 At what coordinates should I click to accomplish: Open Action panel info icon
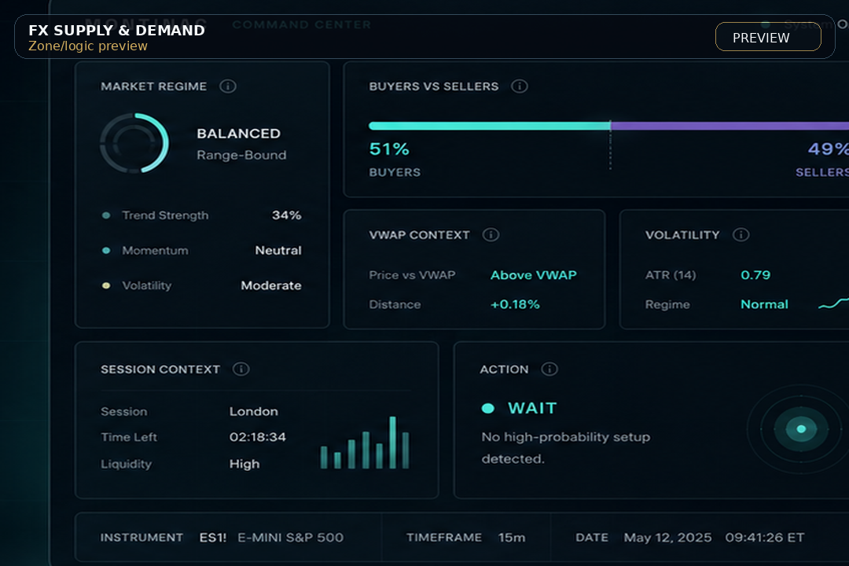coord(549,369)
